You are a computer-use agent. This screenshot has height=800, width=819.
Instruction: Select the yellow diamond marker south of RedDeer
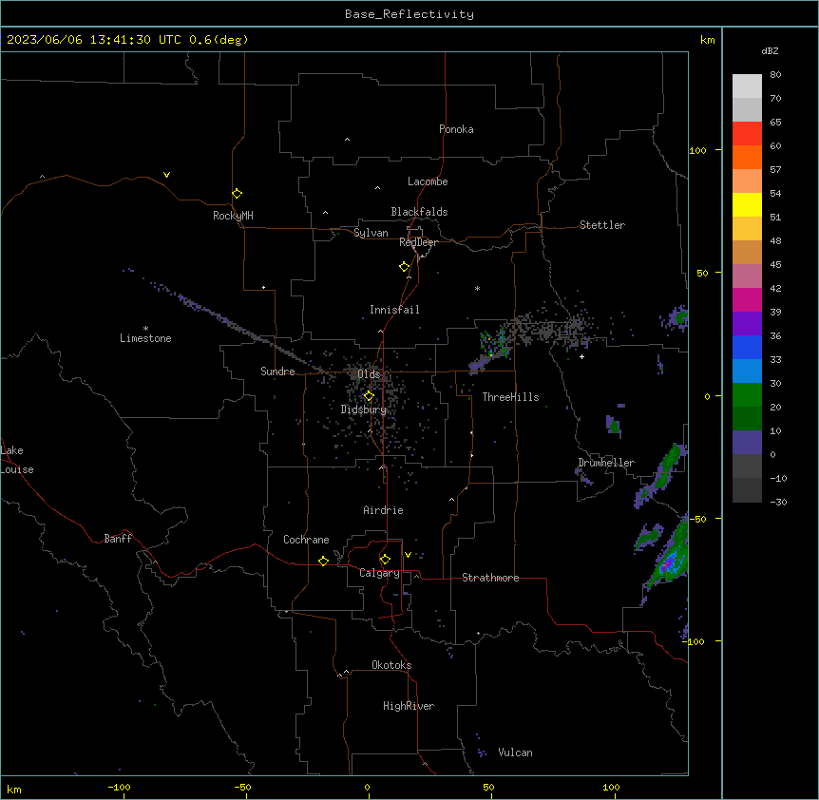click(405, 267)
